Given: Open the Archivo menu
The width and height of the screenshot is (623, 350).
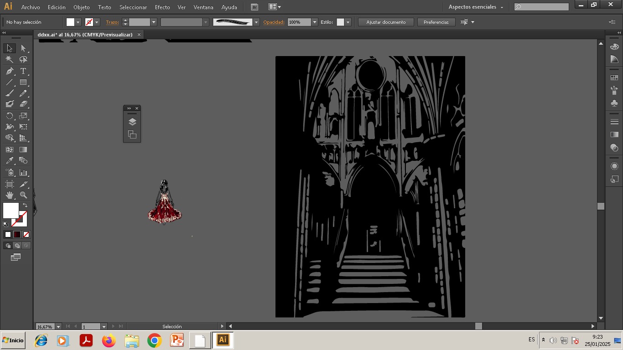Looking at the screenshot, I should pos(31,7).
